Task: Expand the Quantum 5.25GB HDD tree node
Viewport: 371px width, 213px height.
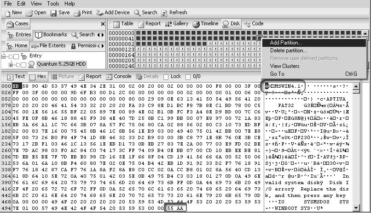Action: (11, 64)
